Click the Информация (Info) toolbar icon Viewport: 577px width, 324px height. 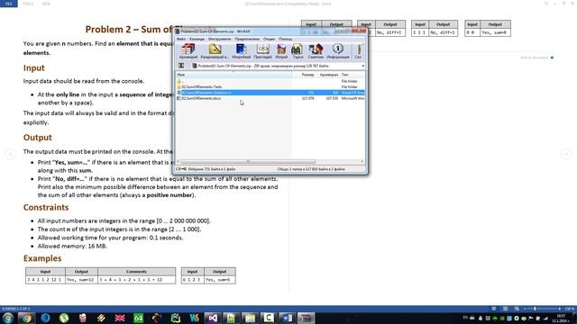click(x=338, y=51)
